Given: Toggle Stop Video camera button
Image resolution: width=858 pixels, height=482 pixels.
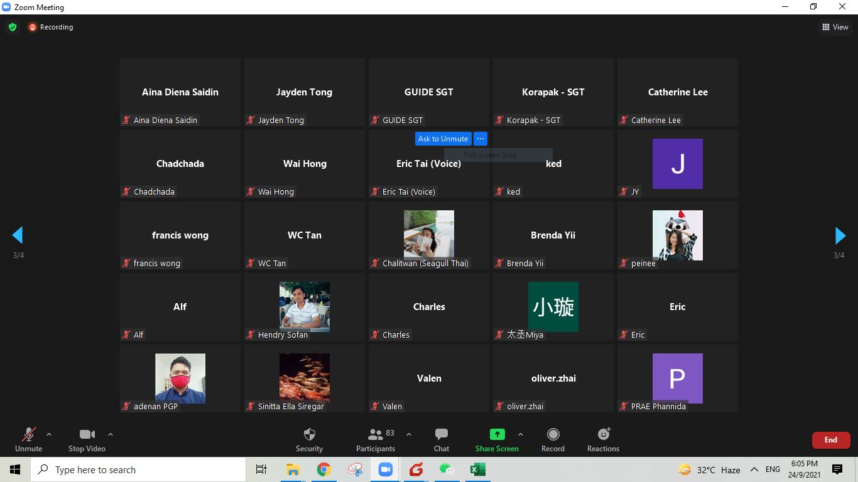Looking at the screenshot, I should tap(87, 439).
